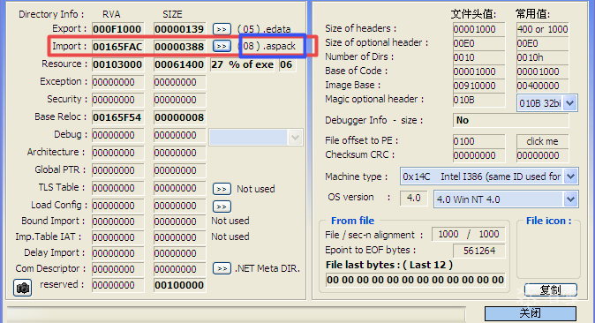Click the File last bytes hex field

415,280
